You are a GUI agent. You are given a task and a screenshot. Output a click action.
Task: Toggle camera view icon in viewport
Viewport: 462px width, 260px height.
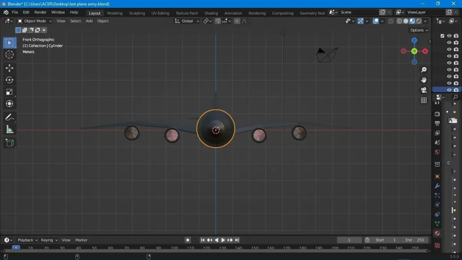point(424,90)
